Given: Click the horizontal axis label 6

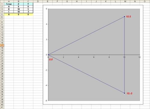Looking at the screenshot, I should pyautogui.click(x=94, y=57).
